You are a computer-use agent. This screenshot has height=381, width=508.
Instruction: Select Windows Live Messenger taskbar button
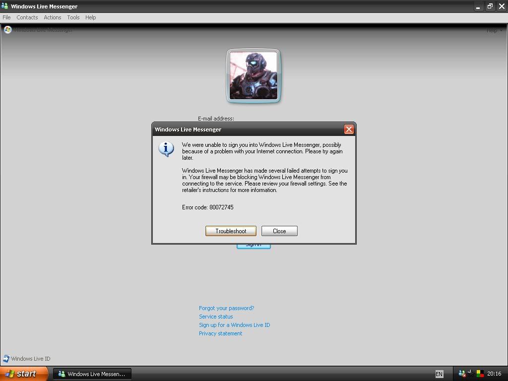(x=92, y=374)
